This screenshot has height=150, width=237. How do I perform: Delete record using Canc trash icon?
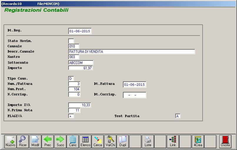[x=73, y=141]
